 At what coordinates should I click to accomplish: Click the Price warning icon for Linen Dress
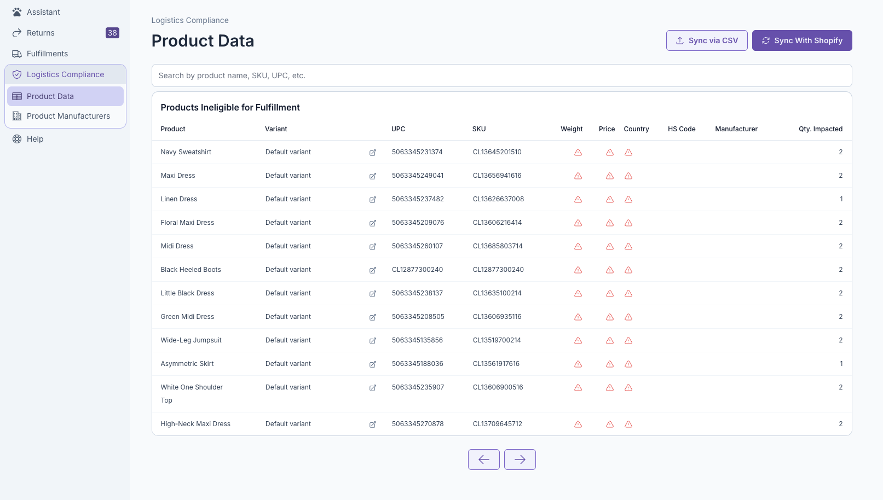tap(609, 200)
